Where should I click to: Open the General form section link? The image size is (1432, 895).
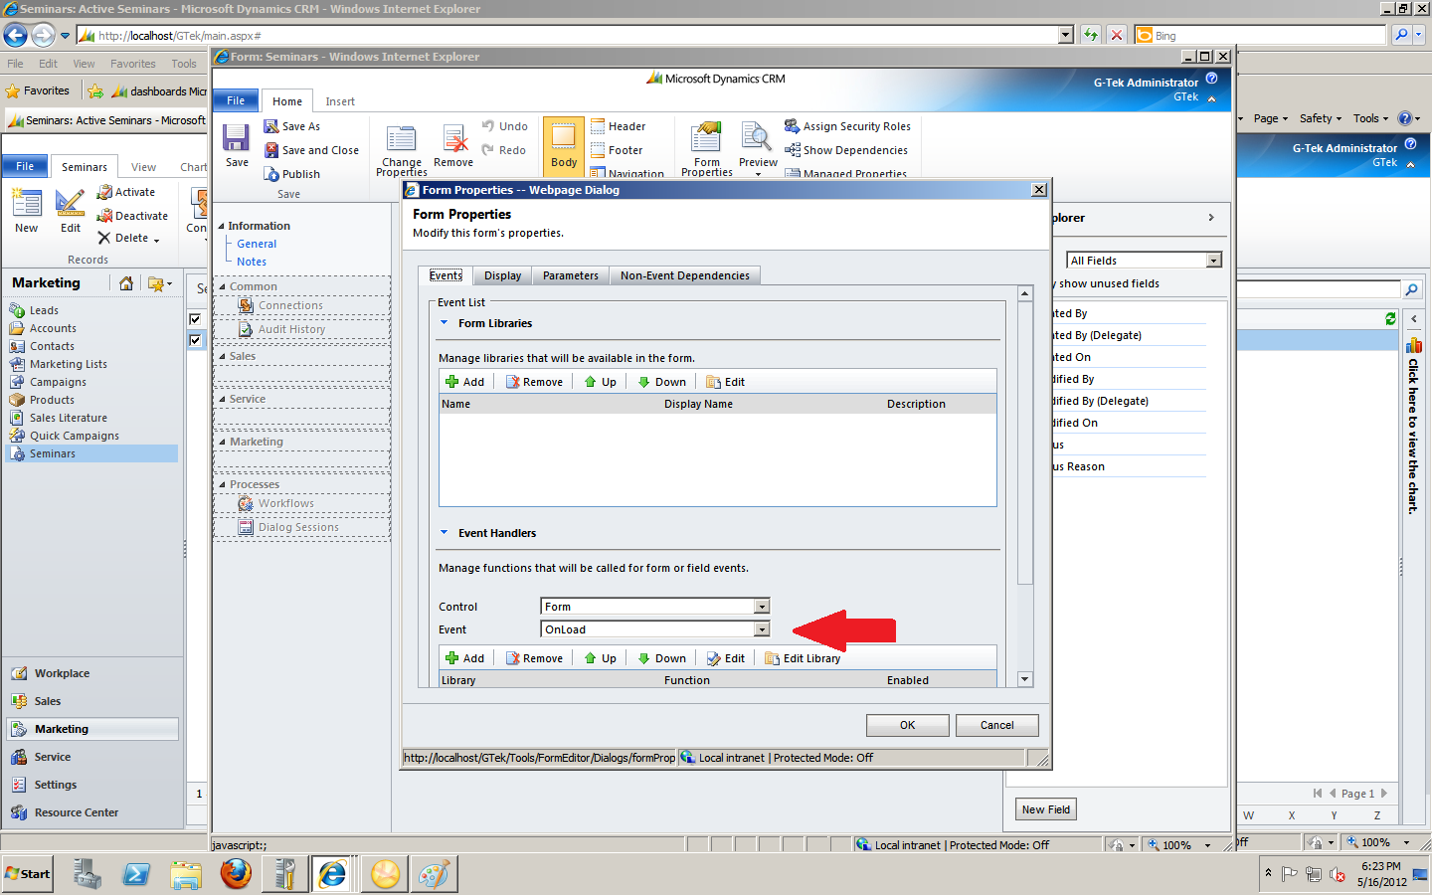257,244
